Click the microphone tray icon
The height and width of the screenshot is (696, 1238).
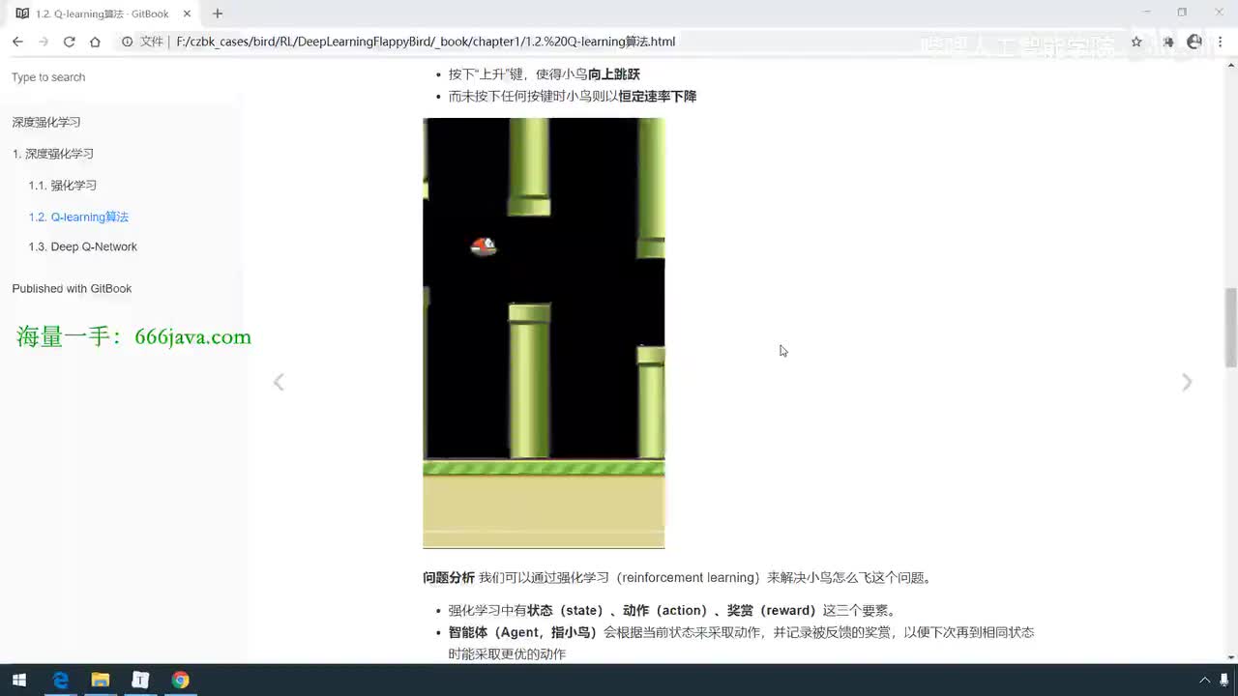coord(1224,681)
